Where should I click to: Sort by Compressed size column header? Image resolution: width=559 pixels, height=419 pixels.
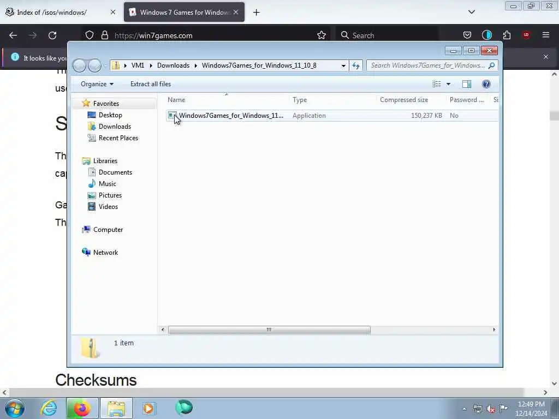tap(404, 100)
